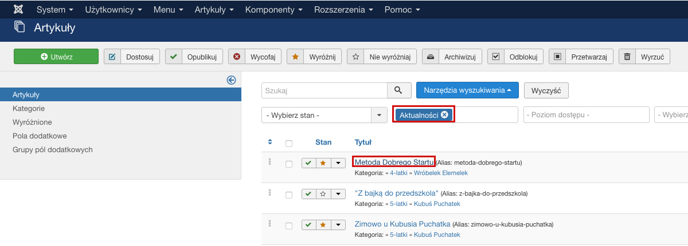Click the ordering sort arrows header
This screenshot has height=246, width=688.
tap(270, 142)
